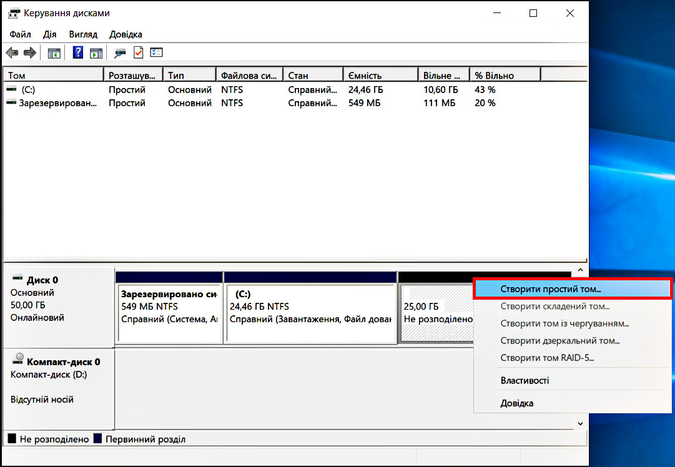Sort by the Том column header
Image resolution: width=675 pixels, height=467 pixels.
point(53,76)
